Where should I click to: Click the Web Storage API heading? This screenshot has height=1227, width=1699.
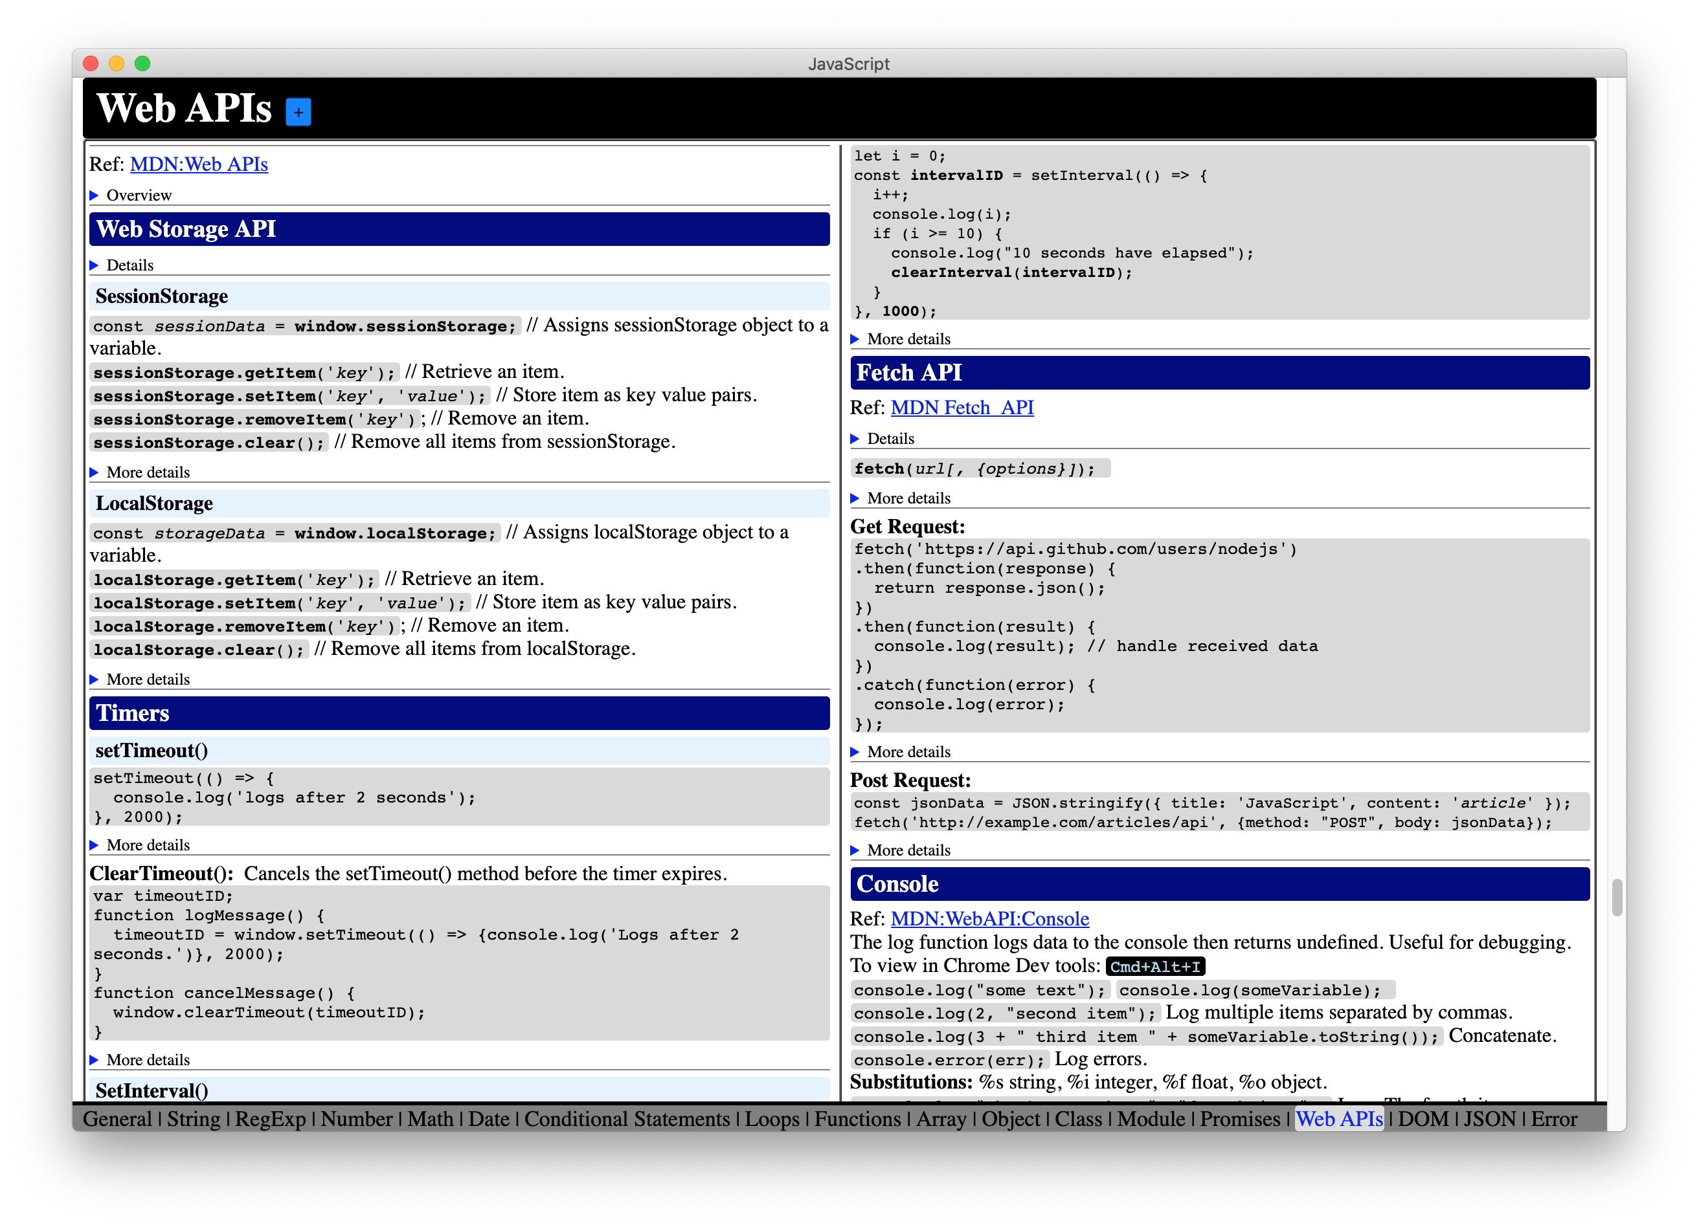(x=459, y=229)
